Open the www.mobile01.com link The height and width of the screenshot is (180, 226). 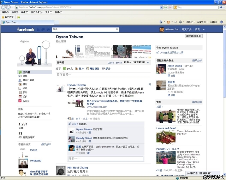(x=97, y=107)
